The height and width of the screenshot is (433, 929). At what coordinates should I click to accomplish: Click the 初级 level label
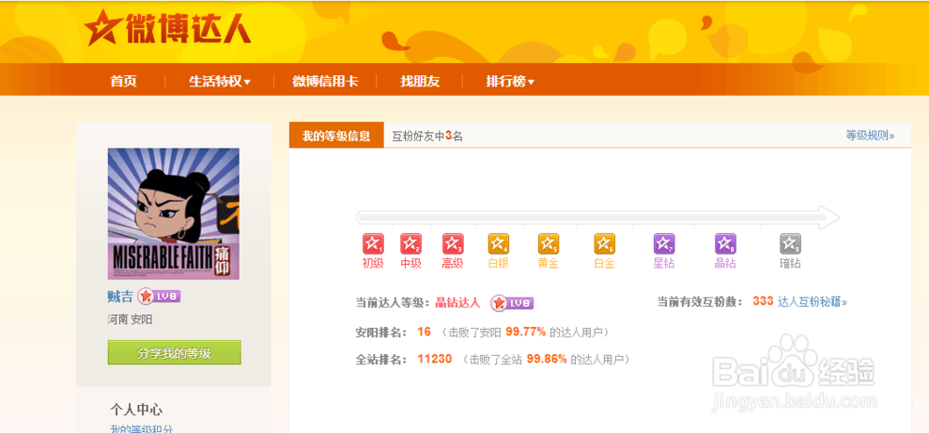coord(373,264)
